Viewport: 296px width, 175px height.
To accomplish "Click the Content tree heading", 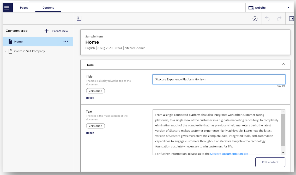I will click(17, 31).
